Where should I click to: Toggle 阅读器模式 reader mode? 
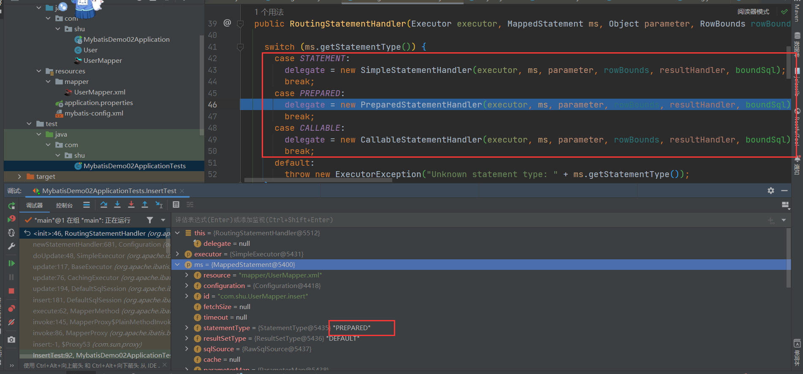[x=753, y=12]
